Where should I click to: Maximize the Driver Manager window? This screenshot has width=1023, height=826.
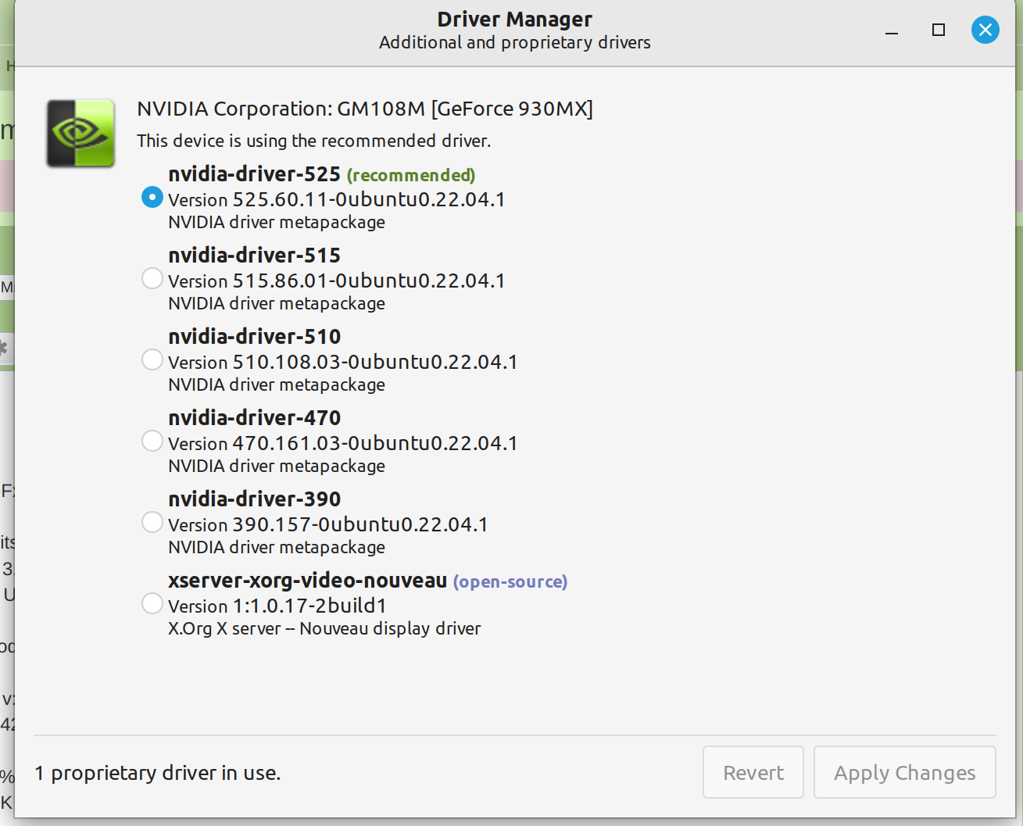pyautogui.click(x=939, y=30)
